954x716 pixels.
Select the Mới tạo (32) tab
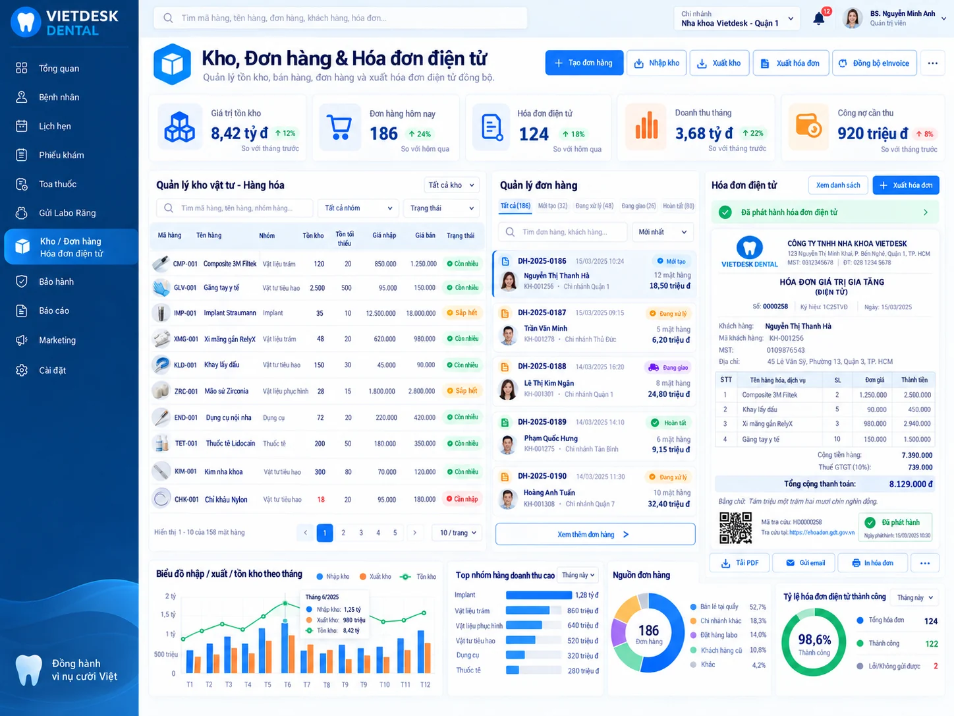click(553, 206)
